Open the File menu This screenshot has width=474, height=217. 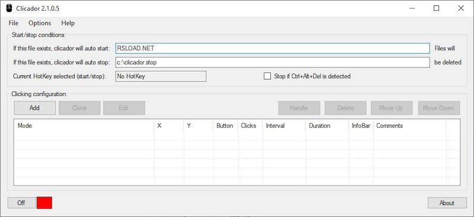click(14, 23)
